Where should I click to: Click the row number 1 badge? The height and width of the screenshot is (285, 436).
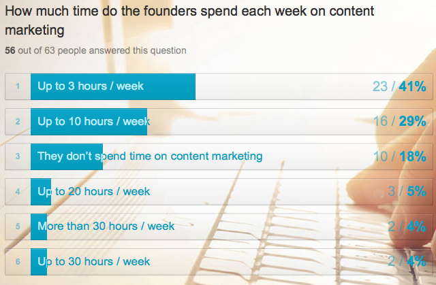[x=17, y=86]
